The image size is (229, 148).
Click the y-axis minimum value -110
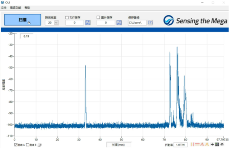pos(10,136)
